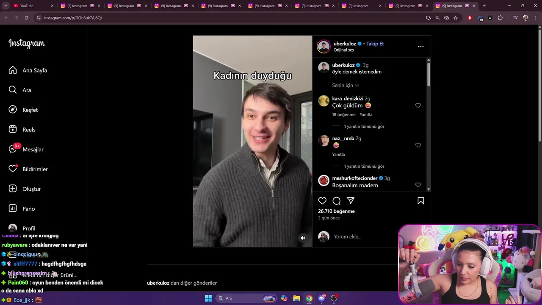Open kara_denizkizi's profile name
Screen dimensions: 542x305
(x=348, y=99)
